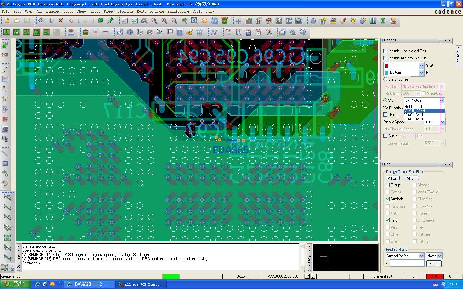
Task: Click the More... button
Action: pos(434,264)
